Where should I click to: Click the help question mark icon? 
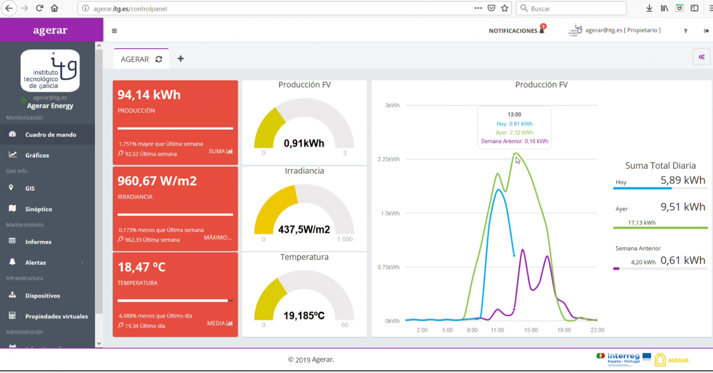pyautogui.click(x=685, y=31)
